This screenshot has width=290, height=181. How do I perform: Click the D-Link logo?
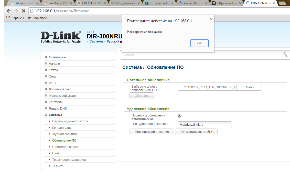coord(61,37)
